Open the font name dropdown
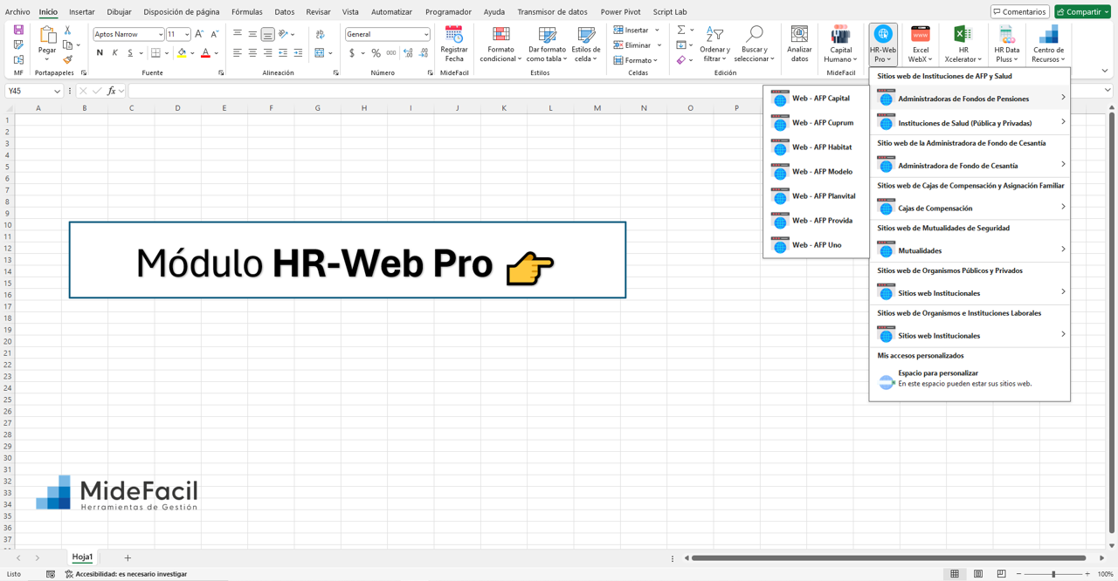 [x=161, y=34]
